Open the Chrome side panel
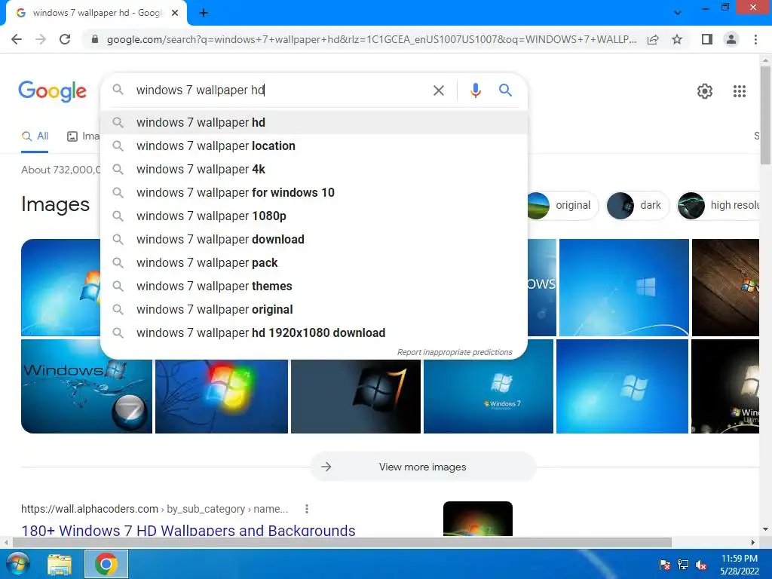The image size is (772, 579). point(707,39)
